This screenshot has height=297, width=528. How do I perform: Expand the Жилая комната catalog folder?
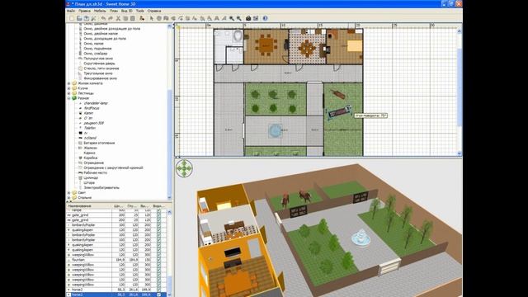point(69,83)
